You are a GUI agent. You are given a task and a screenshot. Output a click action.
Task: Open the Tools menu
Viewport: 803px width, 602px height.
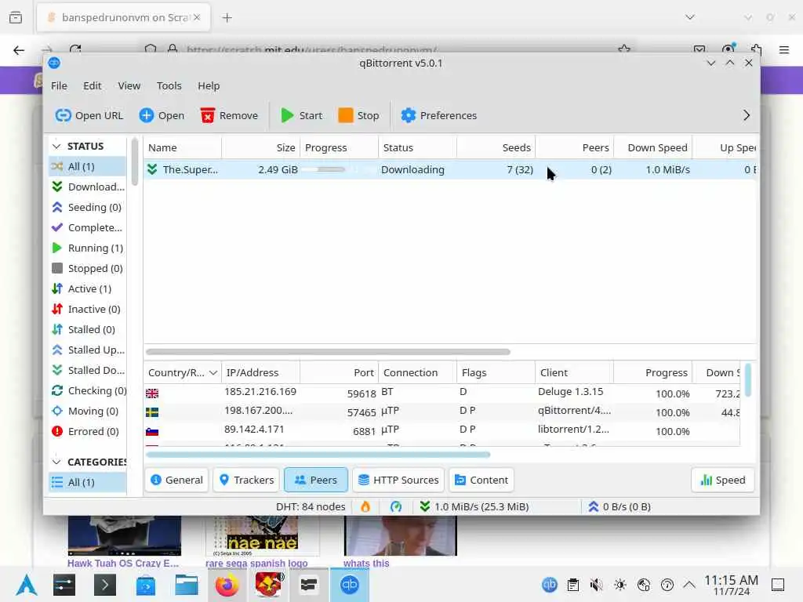(169, 86)
